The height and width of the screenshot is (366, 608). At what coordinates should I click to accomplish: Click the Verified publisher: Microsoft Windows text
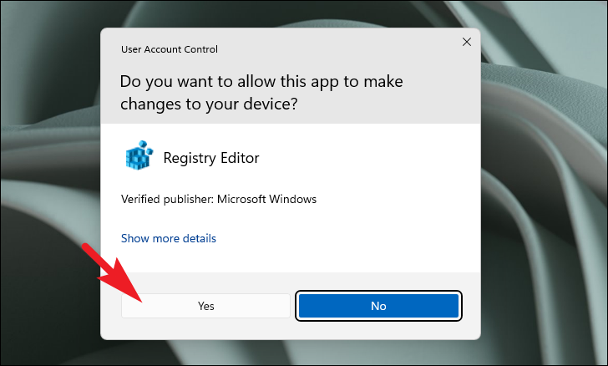pos(219,199)
